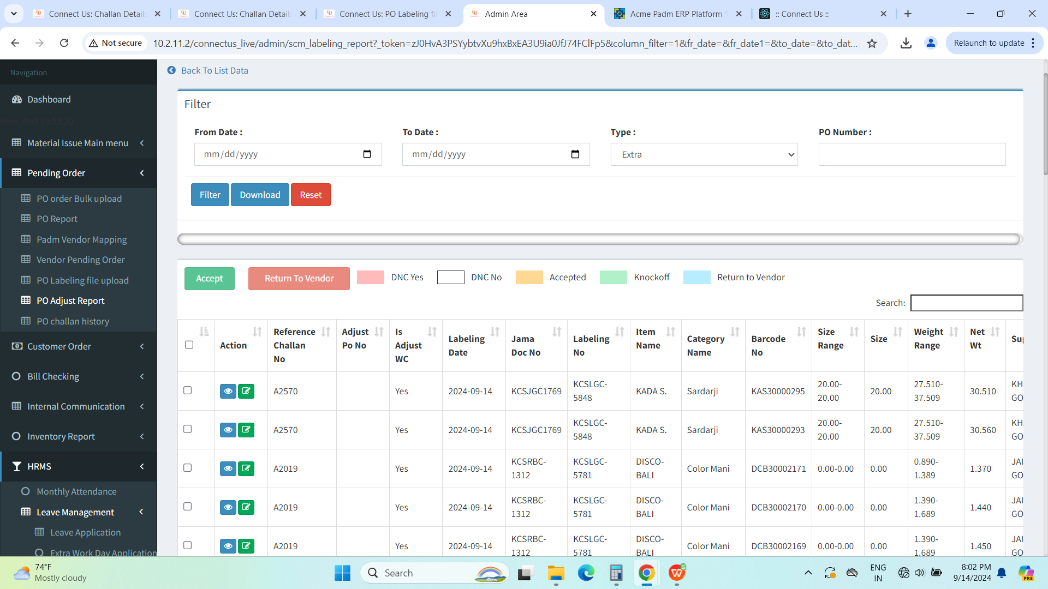Launch File Explorer from the taskbar
The height and width of the screenshot is (589, 1048).
click(556, 573)
